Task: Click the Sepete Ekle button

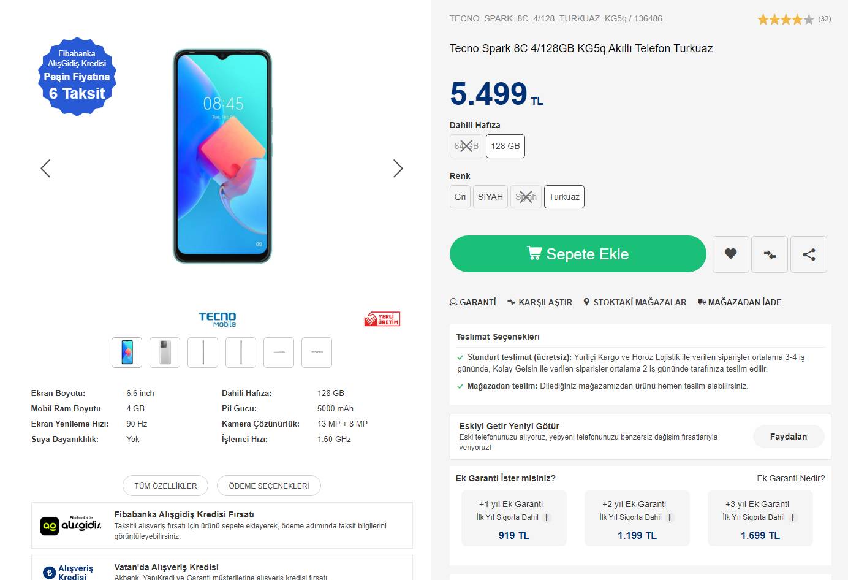Action: (x=578, y=254)
